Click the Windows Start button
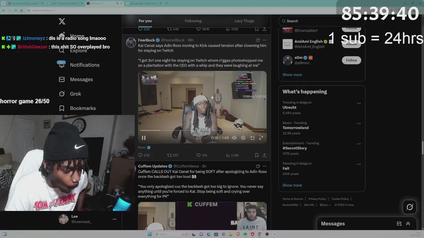The width and height of the screenshot is (424, 238). [150, 234]
